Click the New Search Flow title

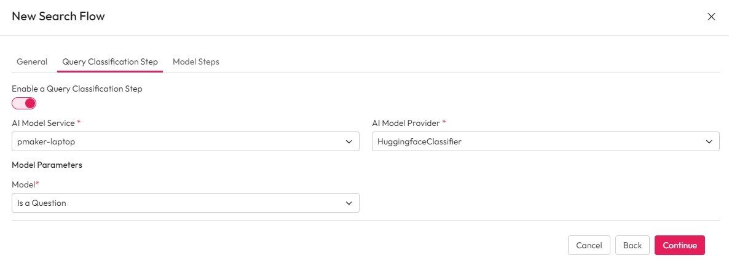pos(58,17)
